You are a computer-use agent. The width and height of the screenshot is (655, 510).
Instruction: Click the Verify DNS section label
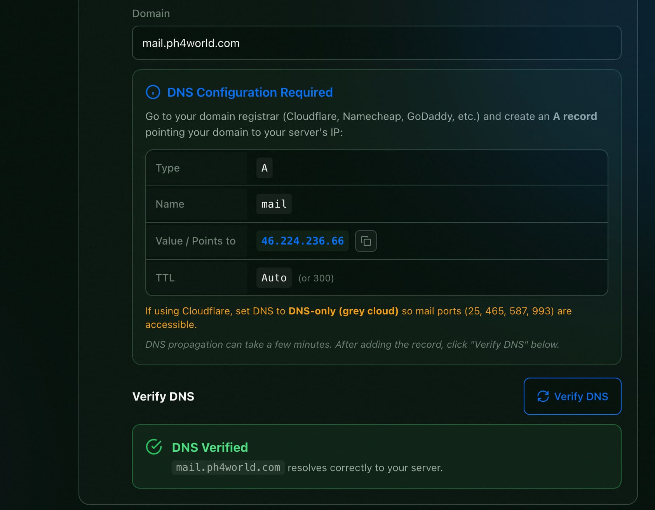(x=163, y=396)
